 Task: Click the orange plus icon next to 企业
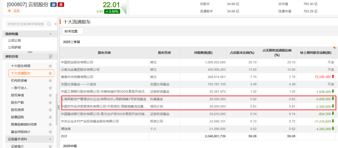pos(9,11)
